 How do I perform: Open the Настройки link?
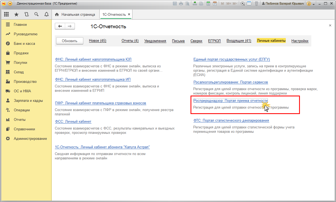[x=300, y=41]
